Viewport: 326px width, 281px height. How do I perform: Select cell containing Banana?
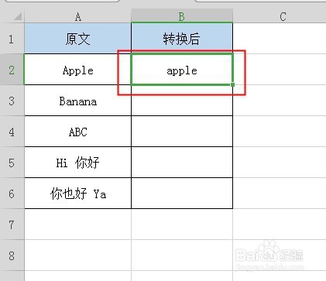(77, 101)
